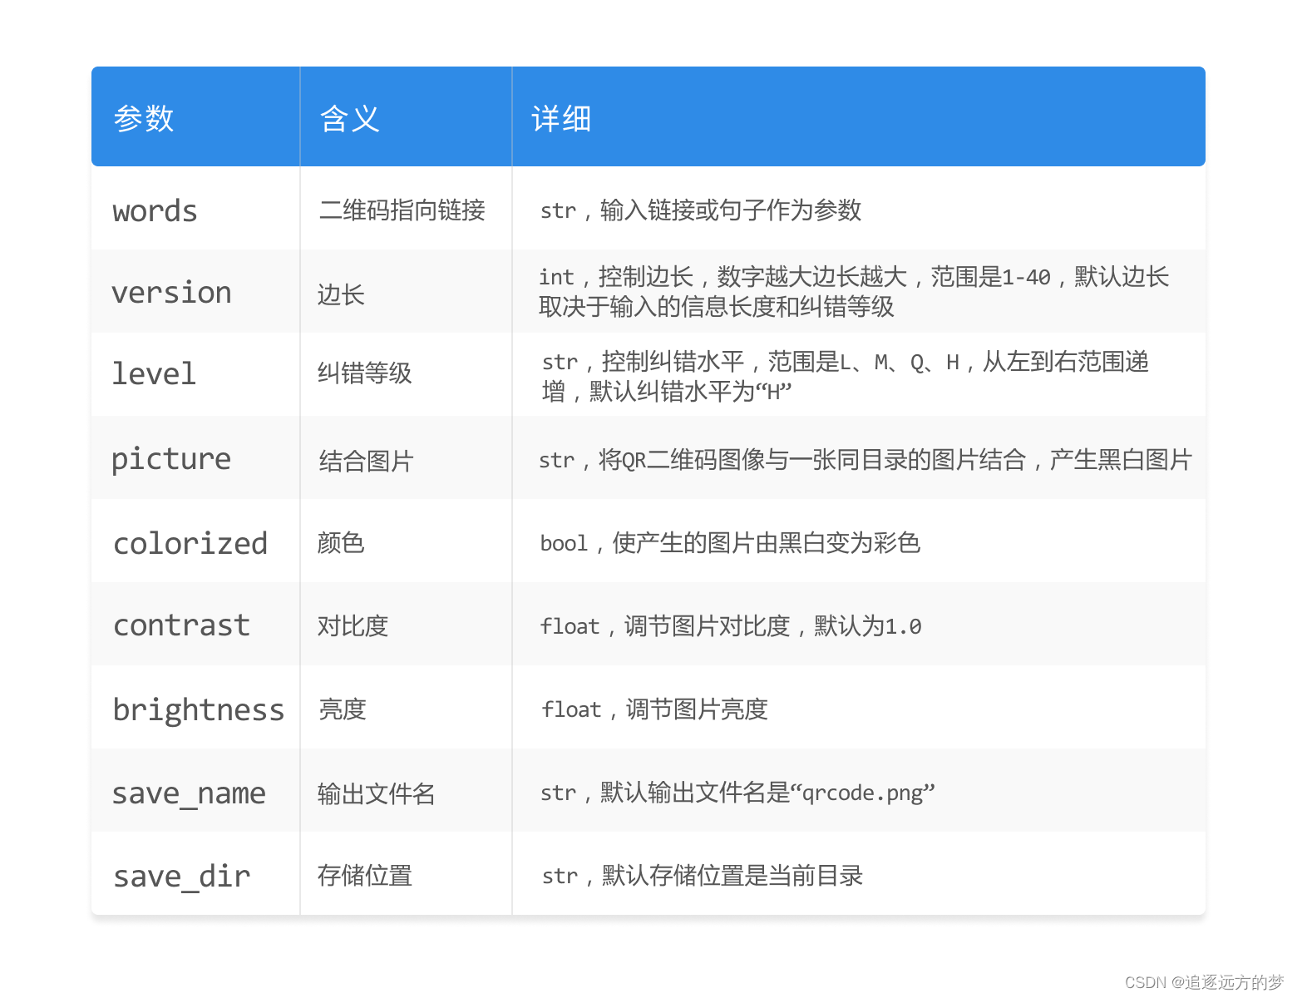The height and width of the screenshot is (998, 1297).
Task: Click the 对比度 meaning cell
Action: pos(406,624)
